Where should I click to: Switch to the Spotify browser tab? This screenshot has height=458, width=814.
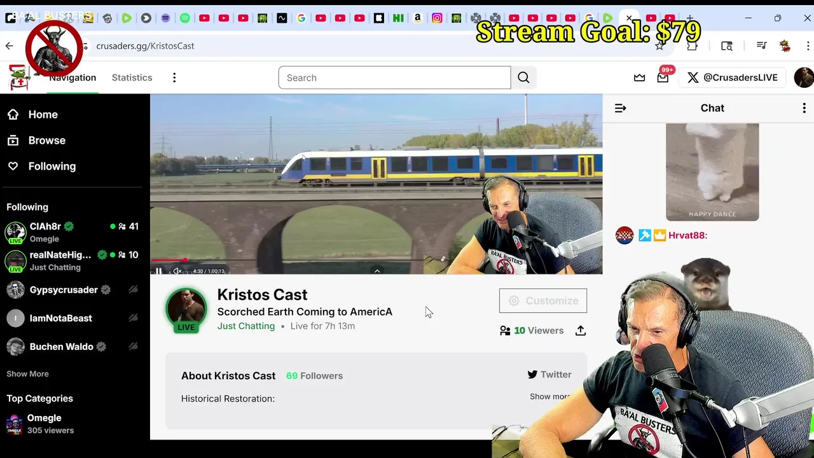(185, 18)
